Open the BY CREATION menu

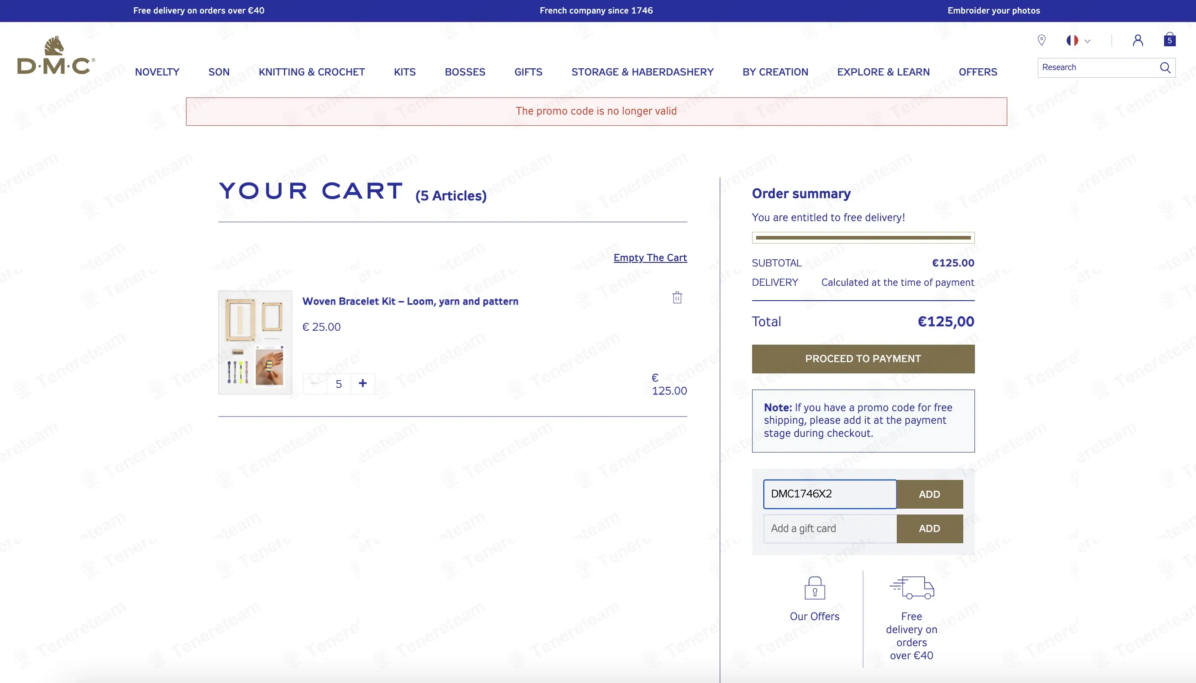775,72
